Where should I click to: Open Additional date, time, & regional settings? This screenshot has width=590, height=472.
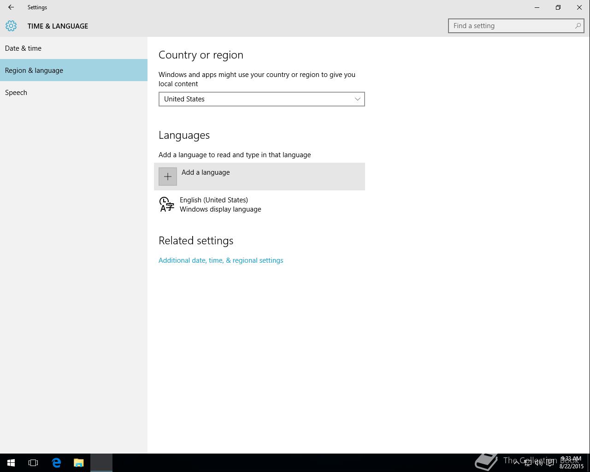pos(221,260)
